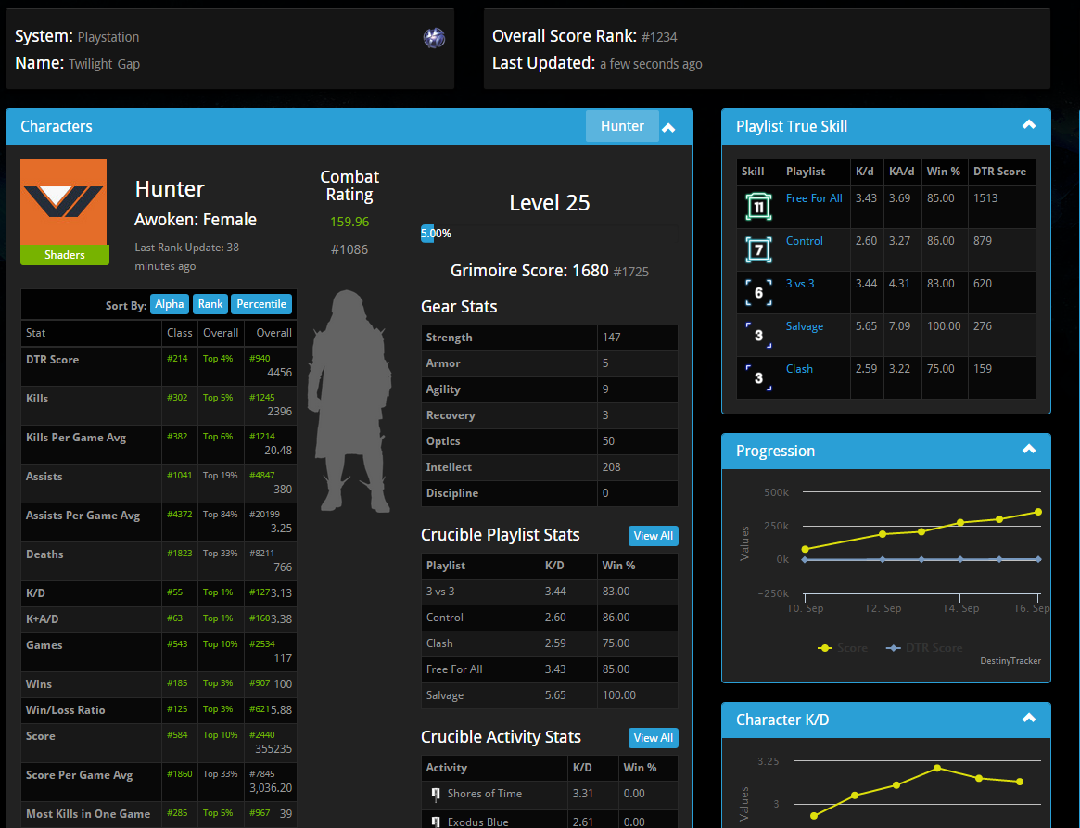Screen dimensions: 1080x828
Task: Open the Shaders button
Action: [x=65, y=255]
